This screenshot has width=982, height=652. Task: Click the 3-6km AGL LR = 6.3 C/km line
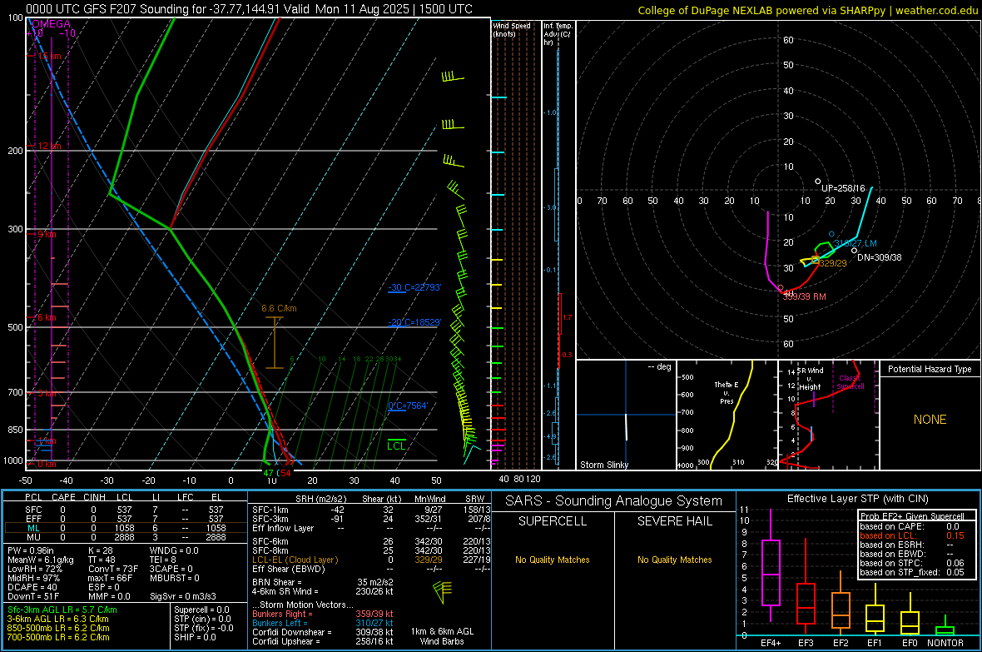click(58, 619)
